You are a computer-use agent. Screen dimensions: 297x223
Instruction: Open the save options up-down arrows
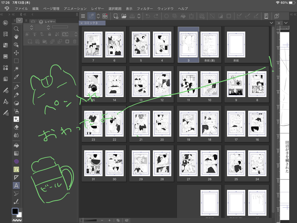[x=139, y=16]
